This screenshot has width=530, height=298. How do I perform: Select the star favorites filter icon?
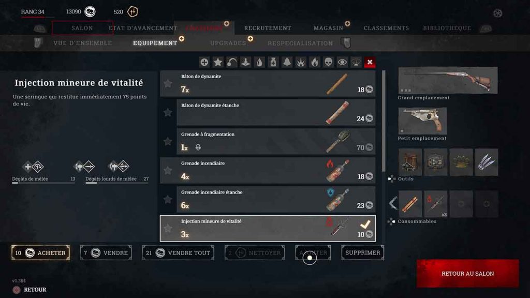click(218, 62)
